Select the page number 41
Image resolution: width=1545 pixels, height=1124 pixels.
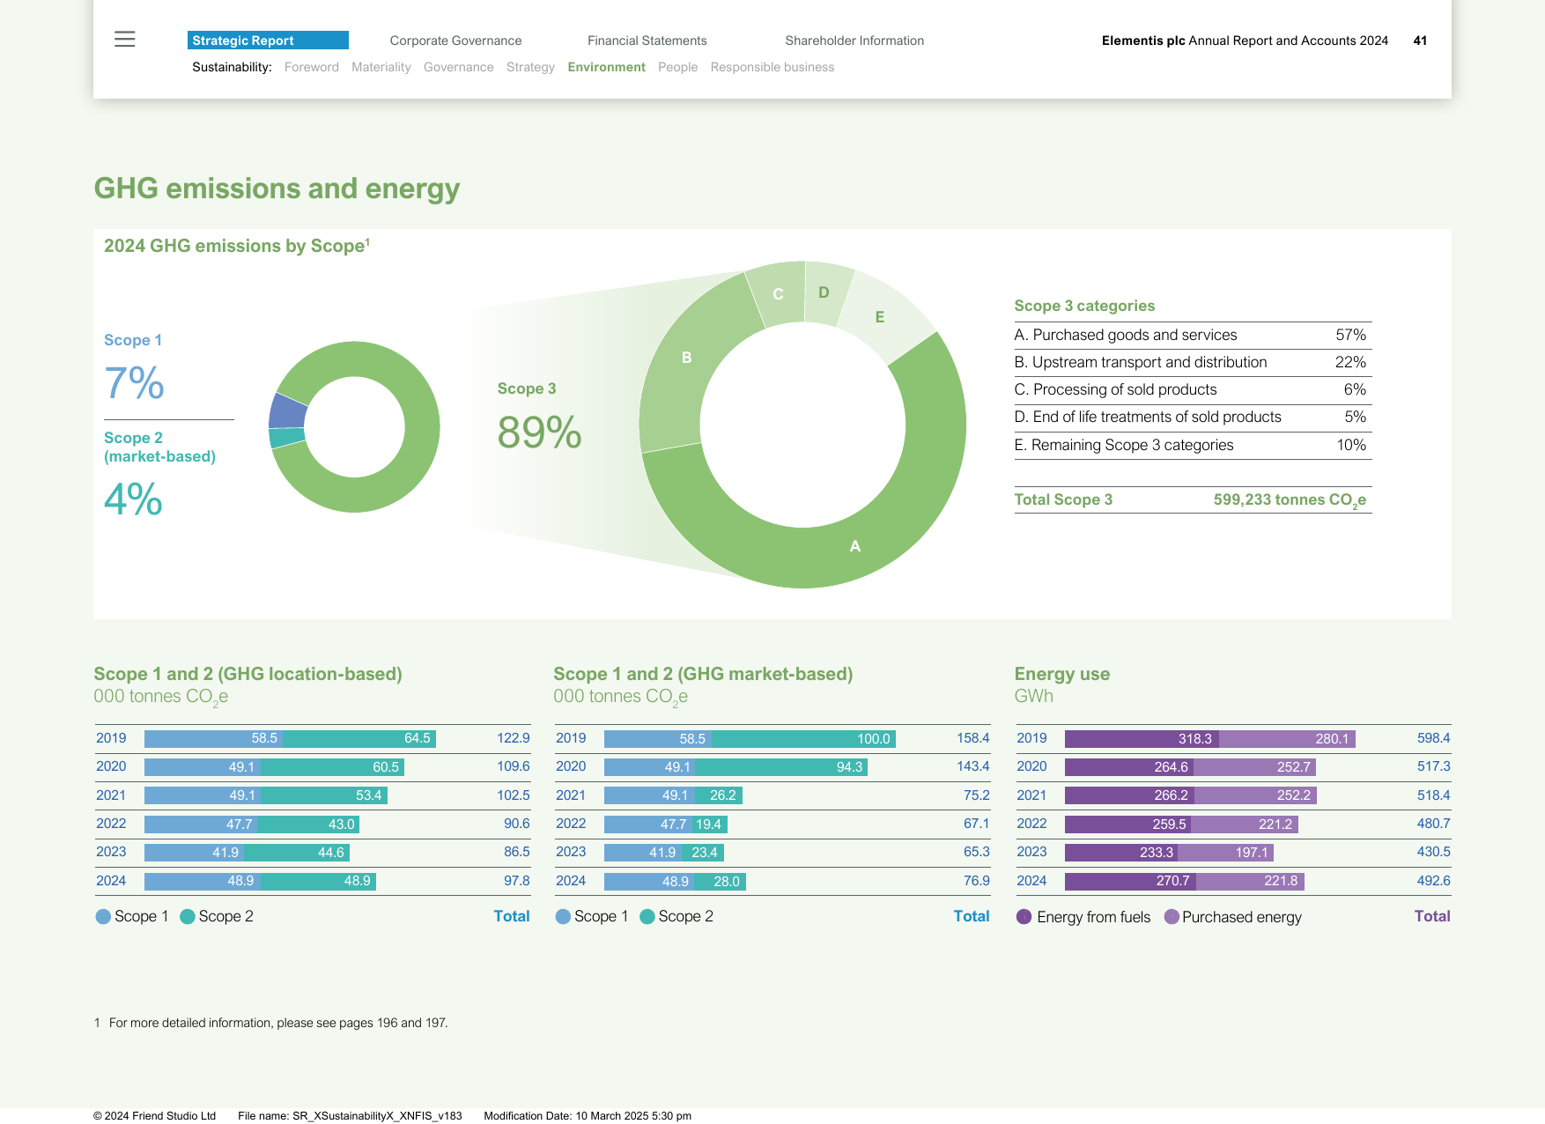(1420, 41)
